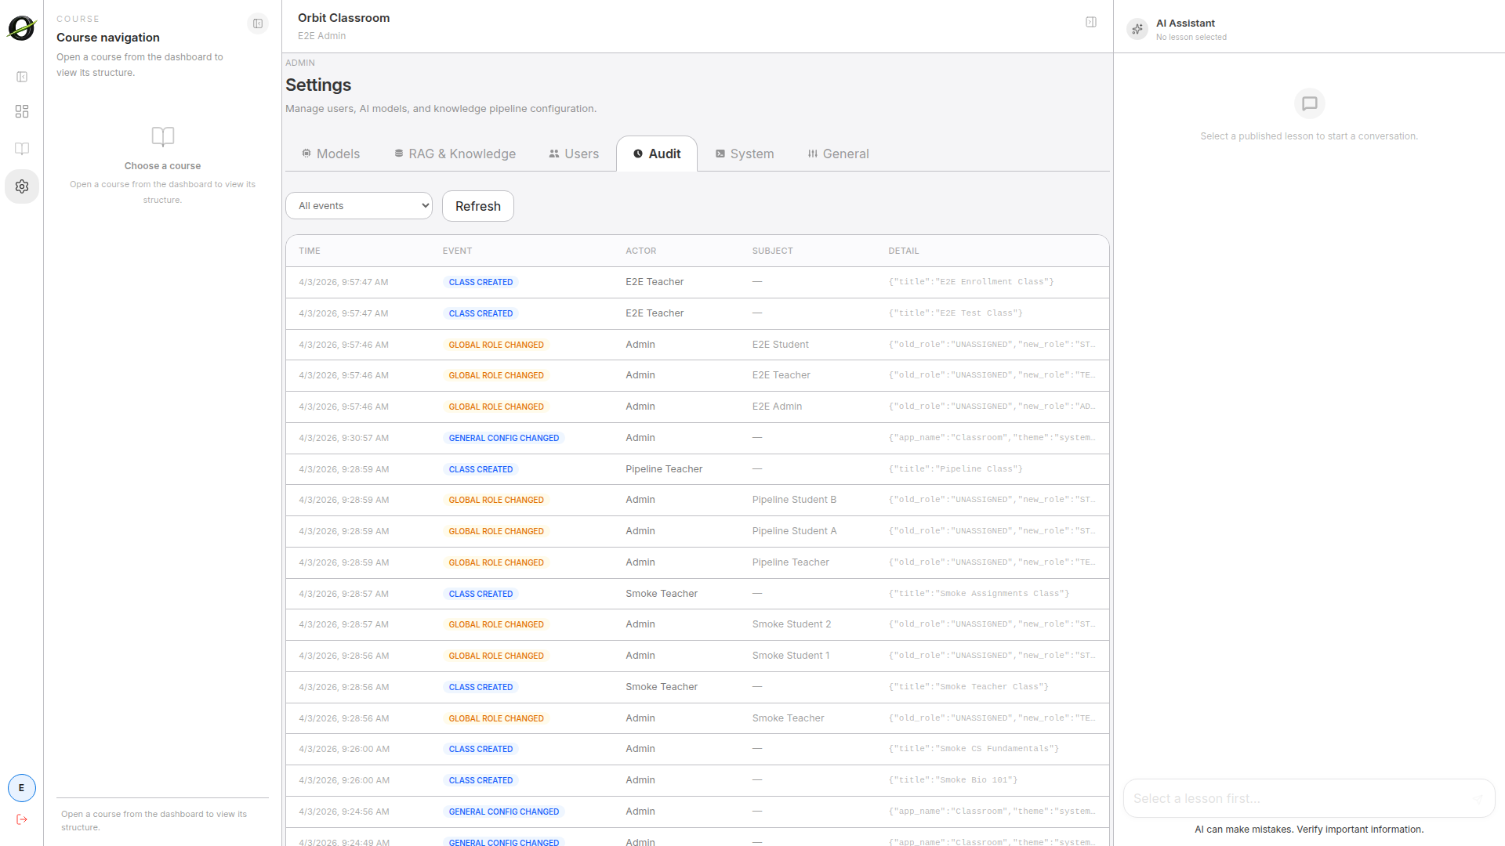Click the Pipeline Teacher actor cell
The width and height of the screenshot is (1505, 846).
coord(664,469)
